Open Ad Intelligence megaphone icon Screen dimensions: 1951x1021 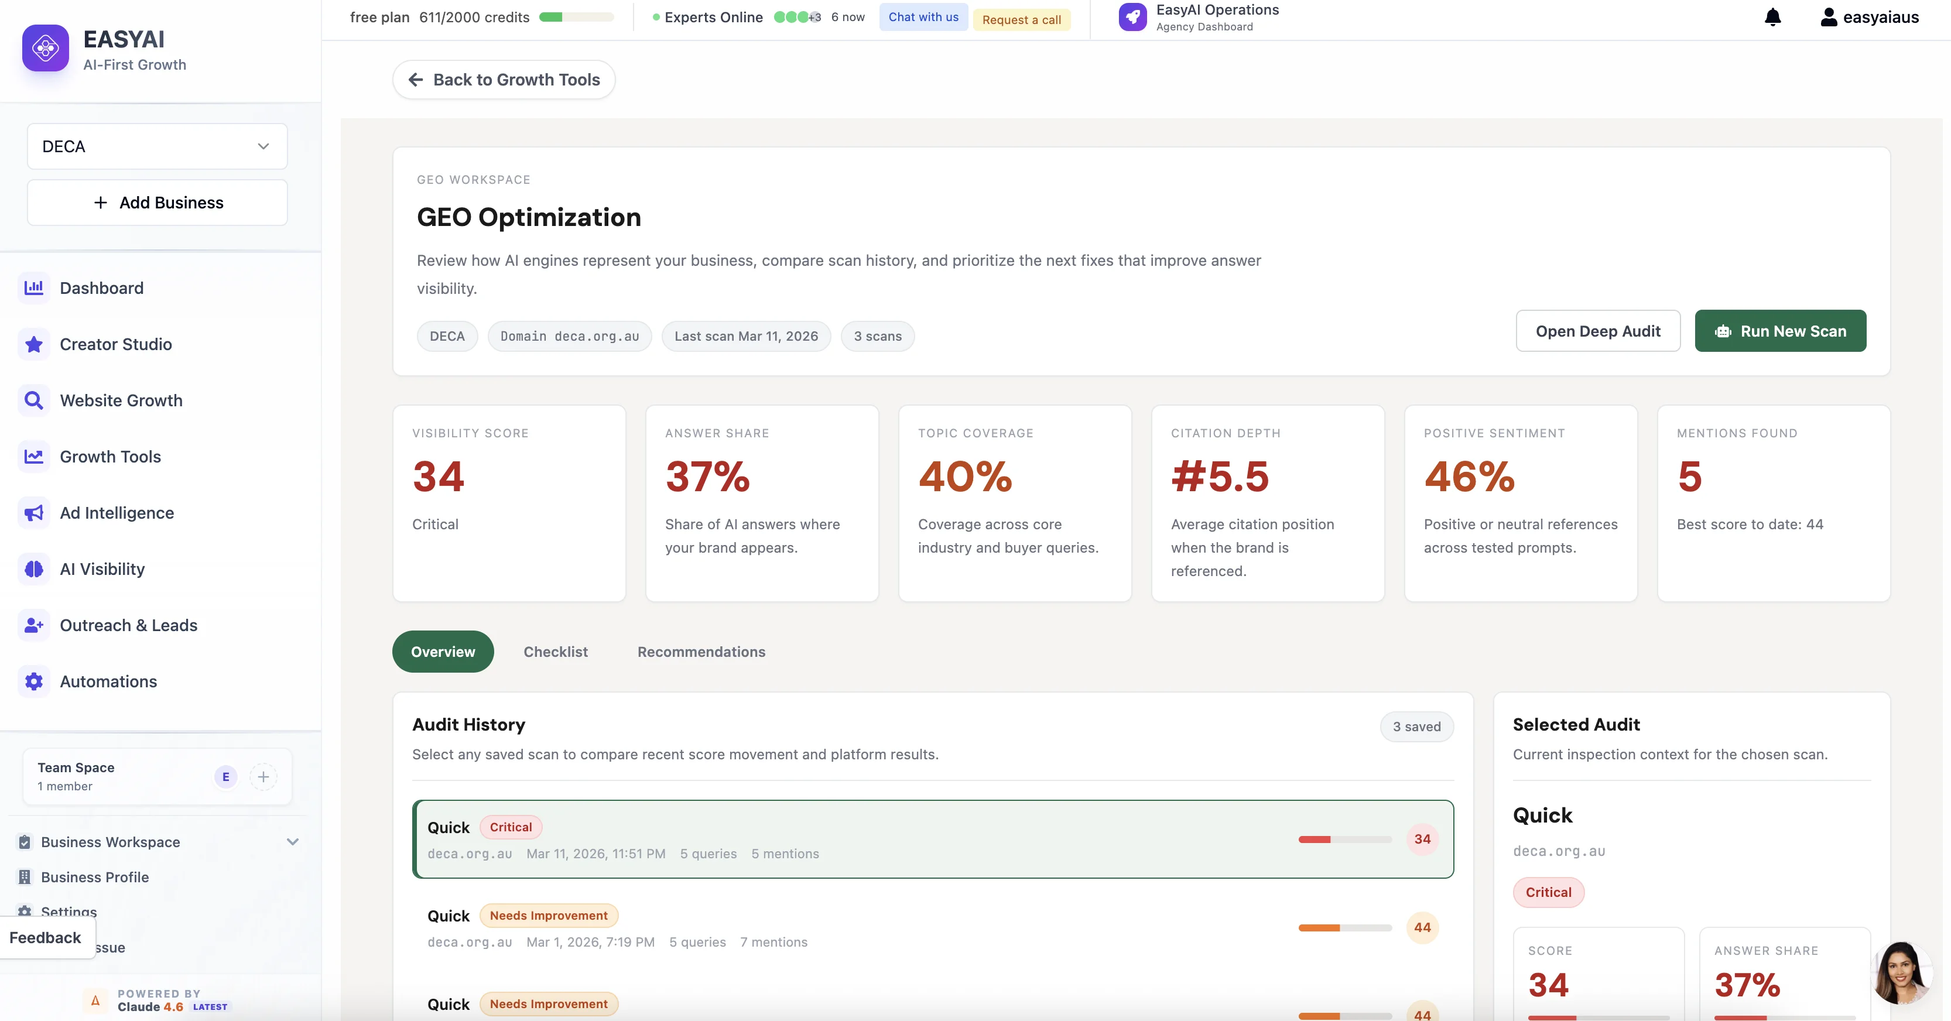tap(33, 513)
